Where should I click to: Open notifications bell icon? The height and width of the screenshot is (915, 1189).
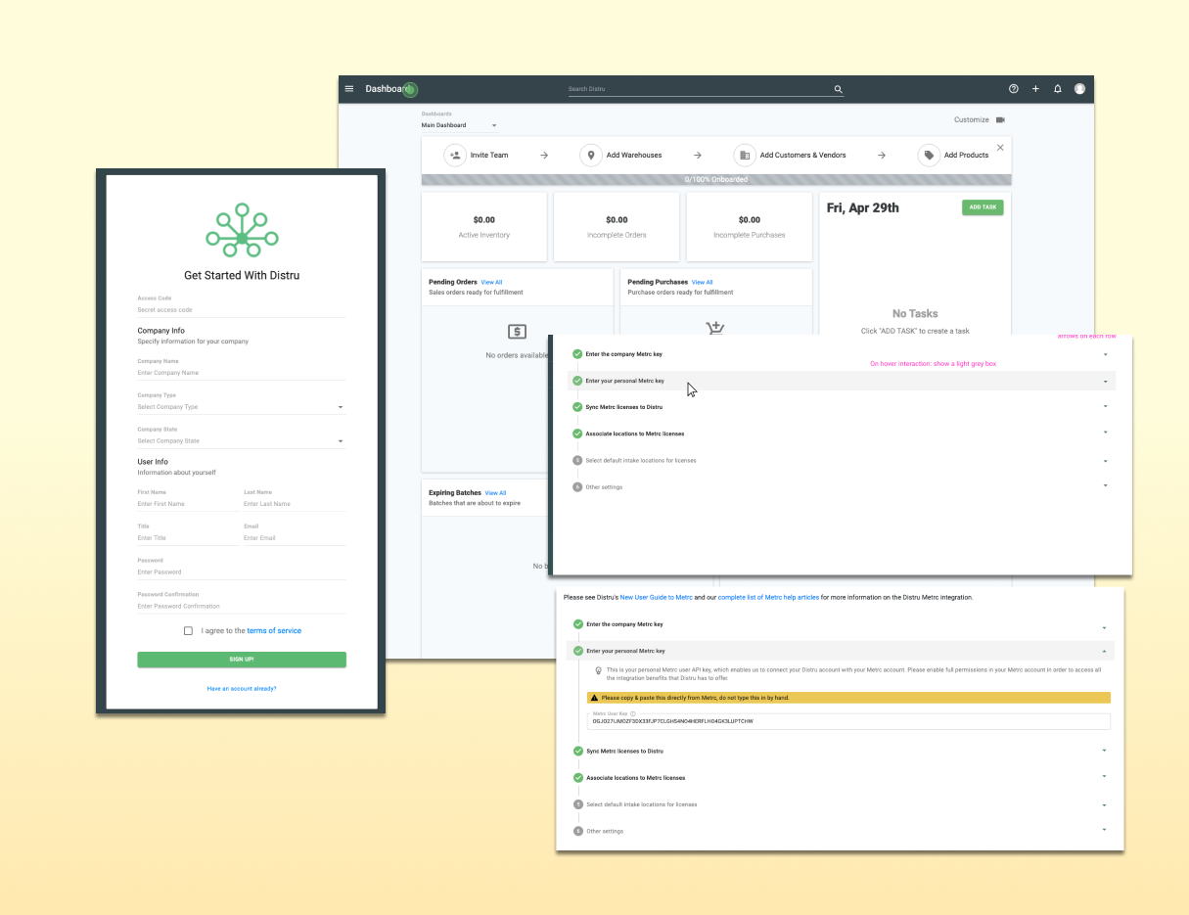pyautogui.click(x=1058, y=89)
